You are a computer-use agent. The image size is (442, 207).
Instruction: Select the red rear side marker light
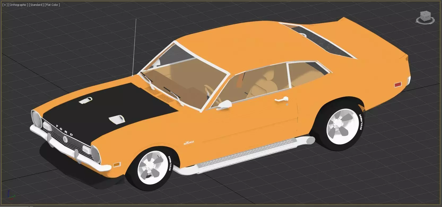tap(398, 85)
